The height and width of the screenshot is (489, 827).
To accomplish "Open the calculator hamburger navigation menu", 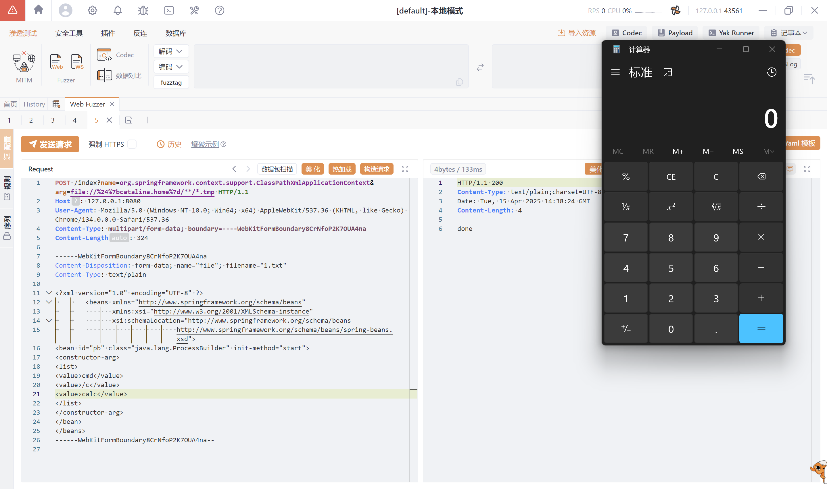I will (615, 72).
